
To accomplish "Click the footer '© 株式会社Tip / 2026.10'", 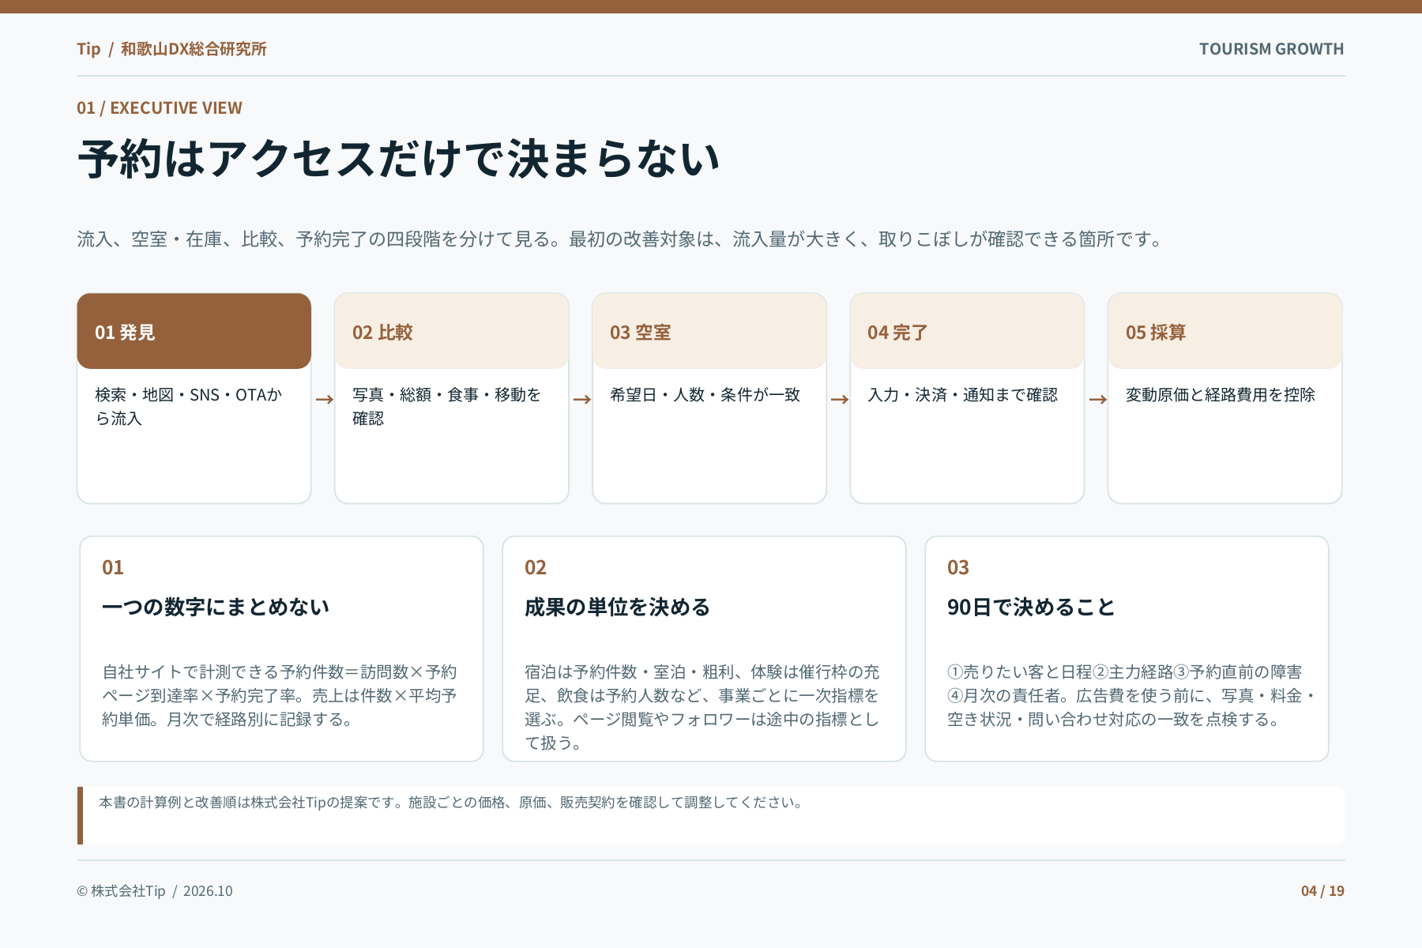I will coord(155,891).
